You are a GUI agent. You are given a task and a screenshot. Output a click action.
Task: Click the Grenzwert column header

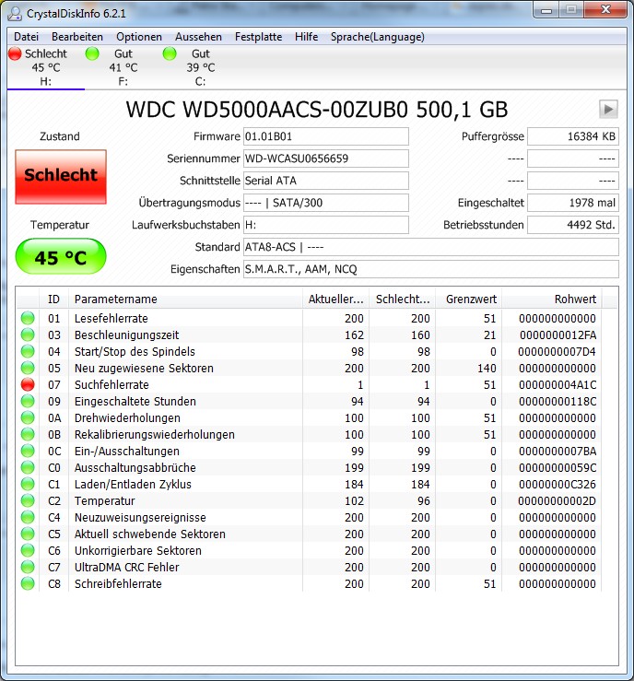coord(468,299)
